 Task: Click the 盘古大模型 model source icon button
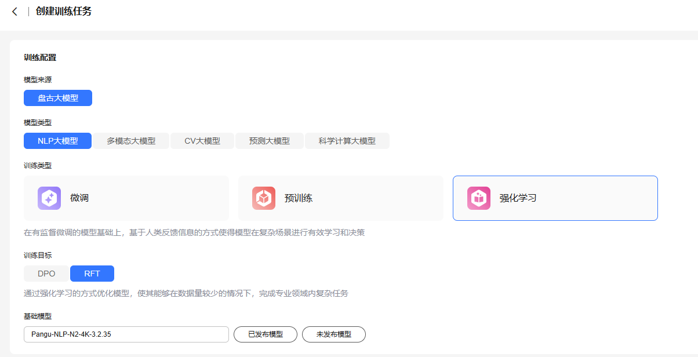[x=57, y=97]
